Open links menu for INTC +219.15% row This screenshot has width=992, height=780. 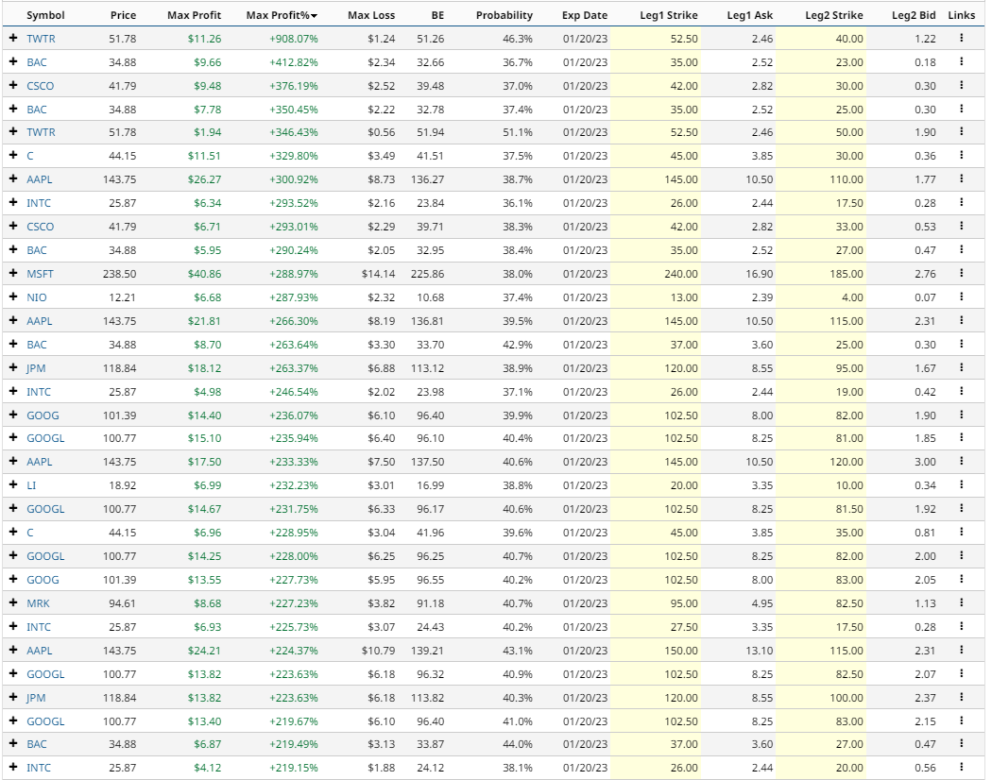[x=961, y=768]
